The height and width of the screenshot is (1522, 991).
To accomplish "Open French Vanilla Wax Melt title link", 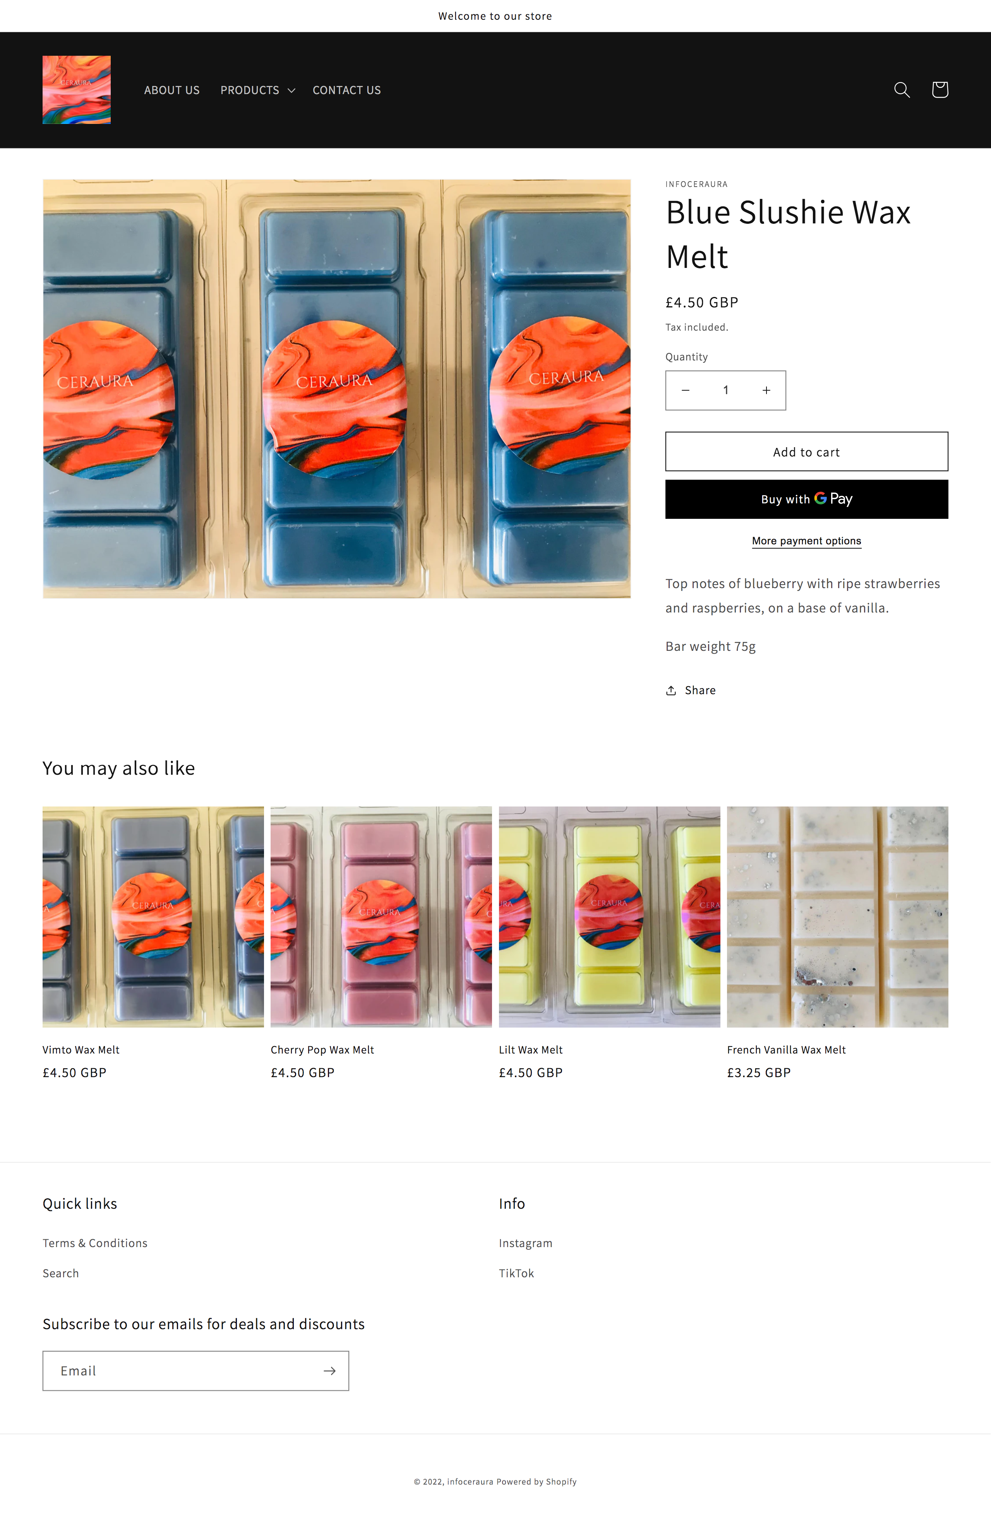I will (786, 1049).
